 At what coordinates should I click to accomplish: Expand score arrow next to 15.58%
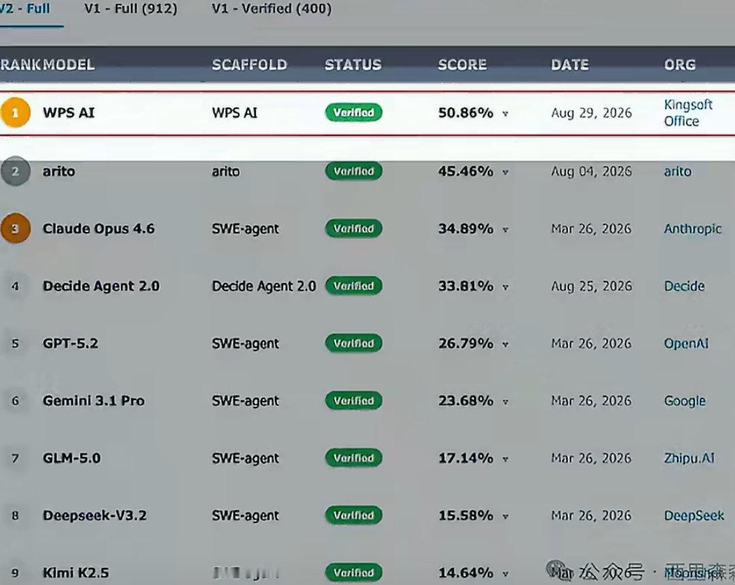[505, 516]
